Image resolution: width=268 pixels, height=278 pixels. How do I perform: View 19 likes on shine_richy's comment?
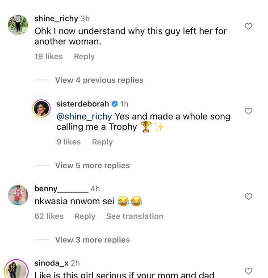point(48,56)
